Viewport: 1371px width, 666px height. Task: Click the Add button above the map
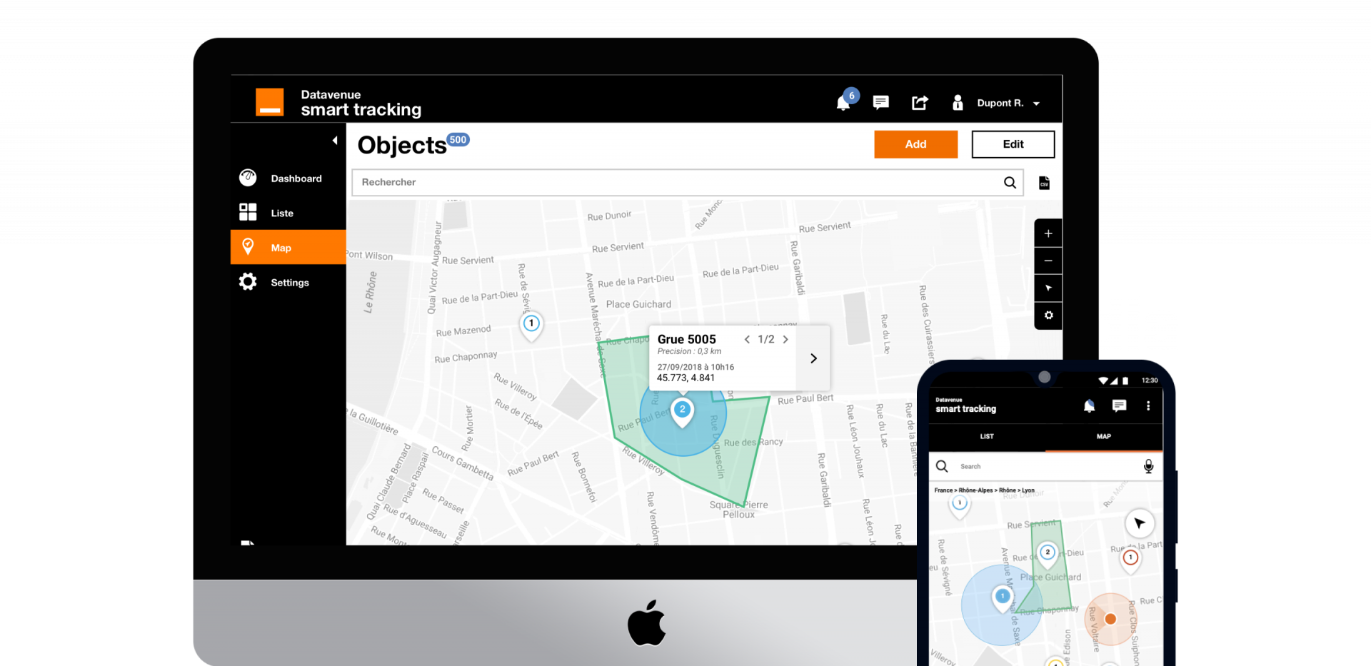[x=915, y=144]
